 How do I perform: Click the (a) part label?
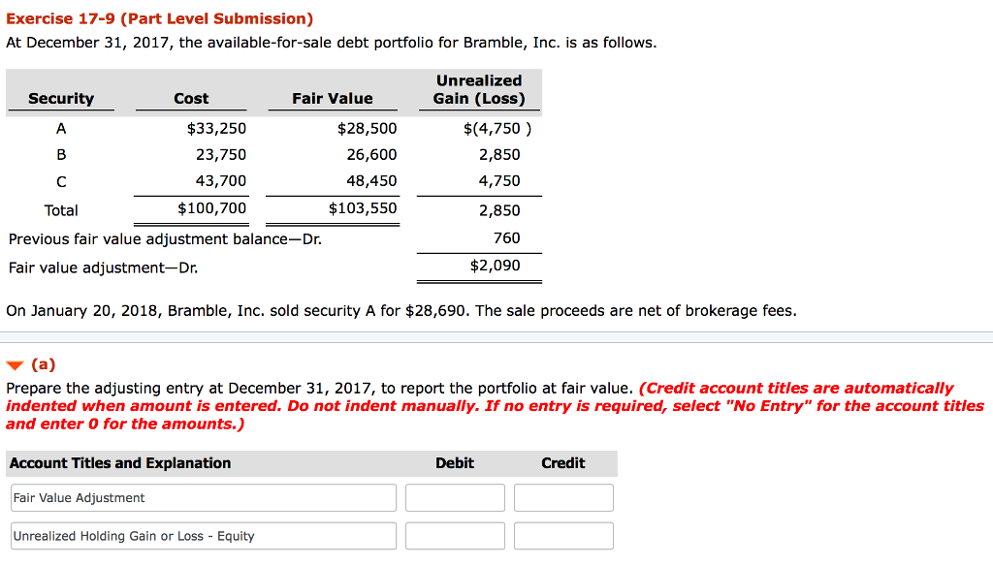44,365
